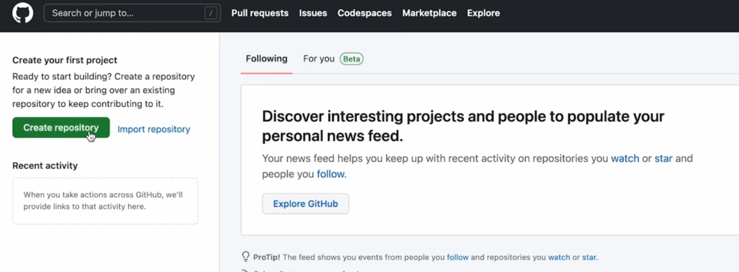Click the watch link in the ProTip

(x=559, y=257)
